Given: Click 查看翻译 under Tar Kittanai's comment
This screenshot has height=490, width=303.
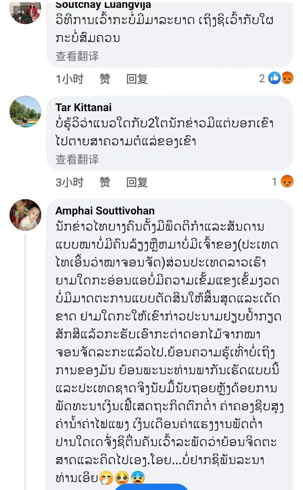Looking at the screenshot, I should [77, 159].
